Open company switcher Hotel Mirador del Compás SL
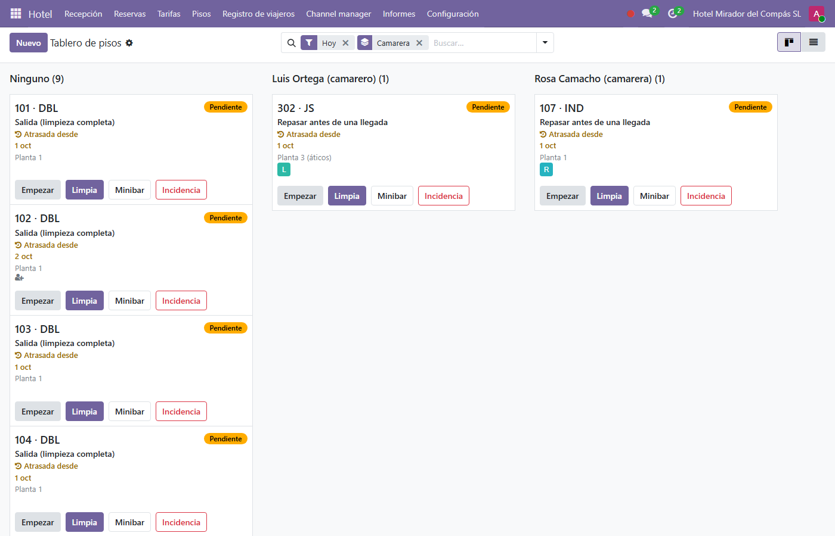The image size is (835, 536). pyautogui.click(x=747, y=14)
